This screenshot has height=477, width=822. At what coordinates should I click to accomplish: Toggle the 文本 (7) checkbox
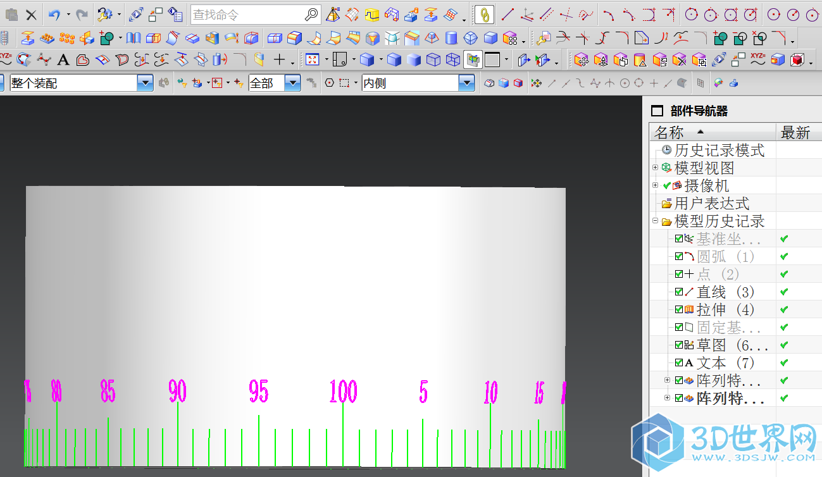pyautogui.click(x=678, y=362)
